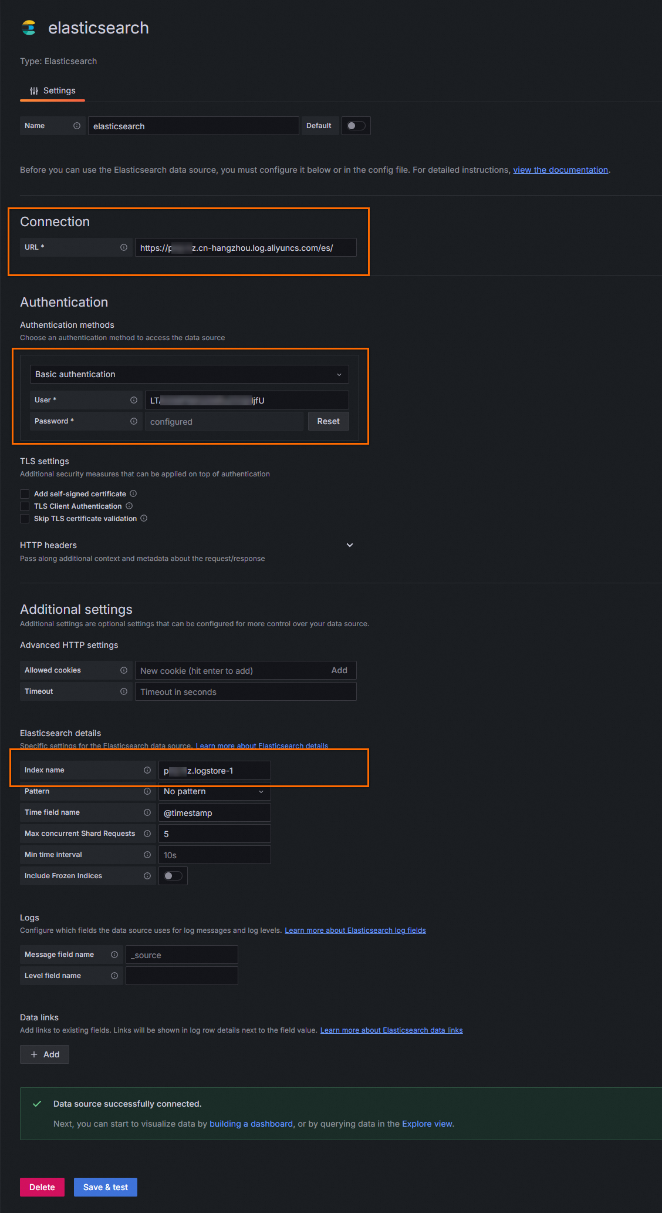Click the Elasticsearch logo icon
The image size is (662, 1213).
tap(29, 28)
